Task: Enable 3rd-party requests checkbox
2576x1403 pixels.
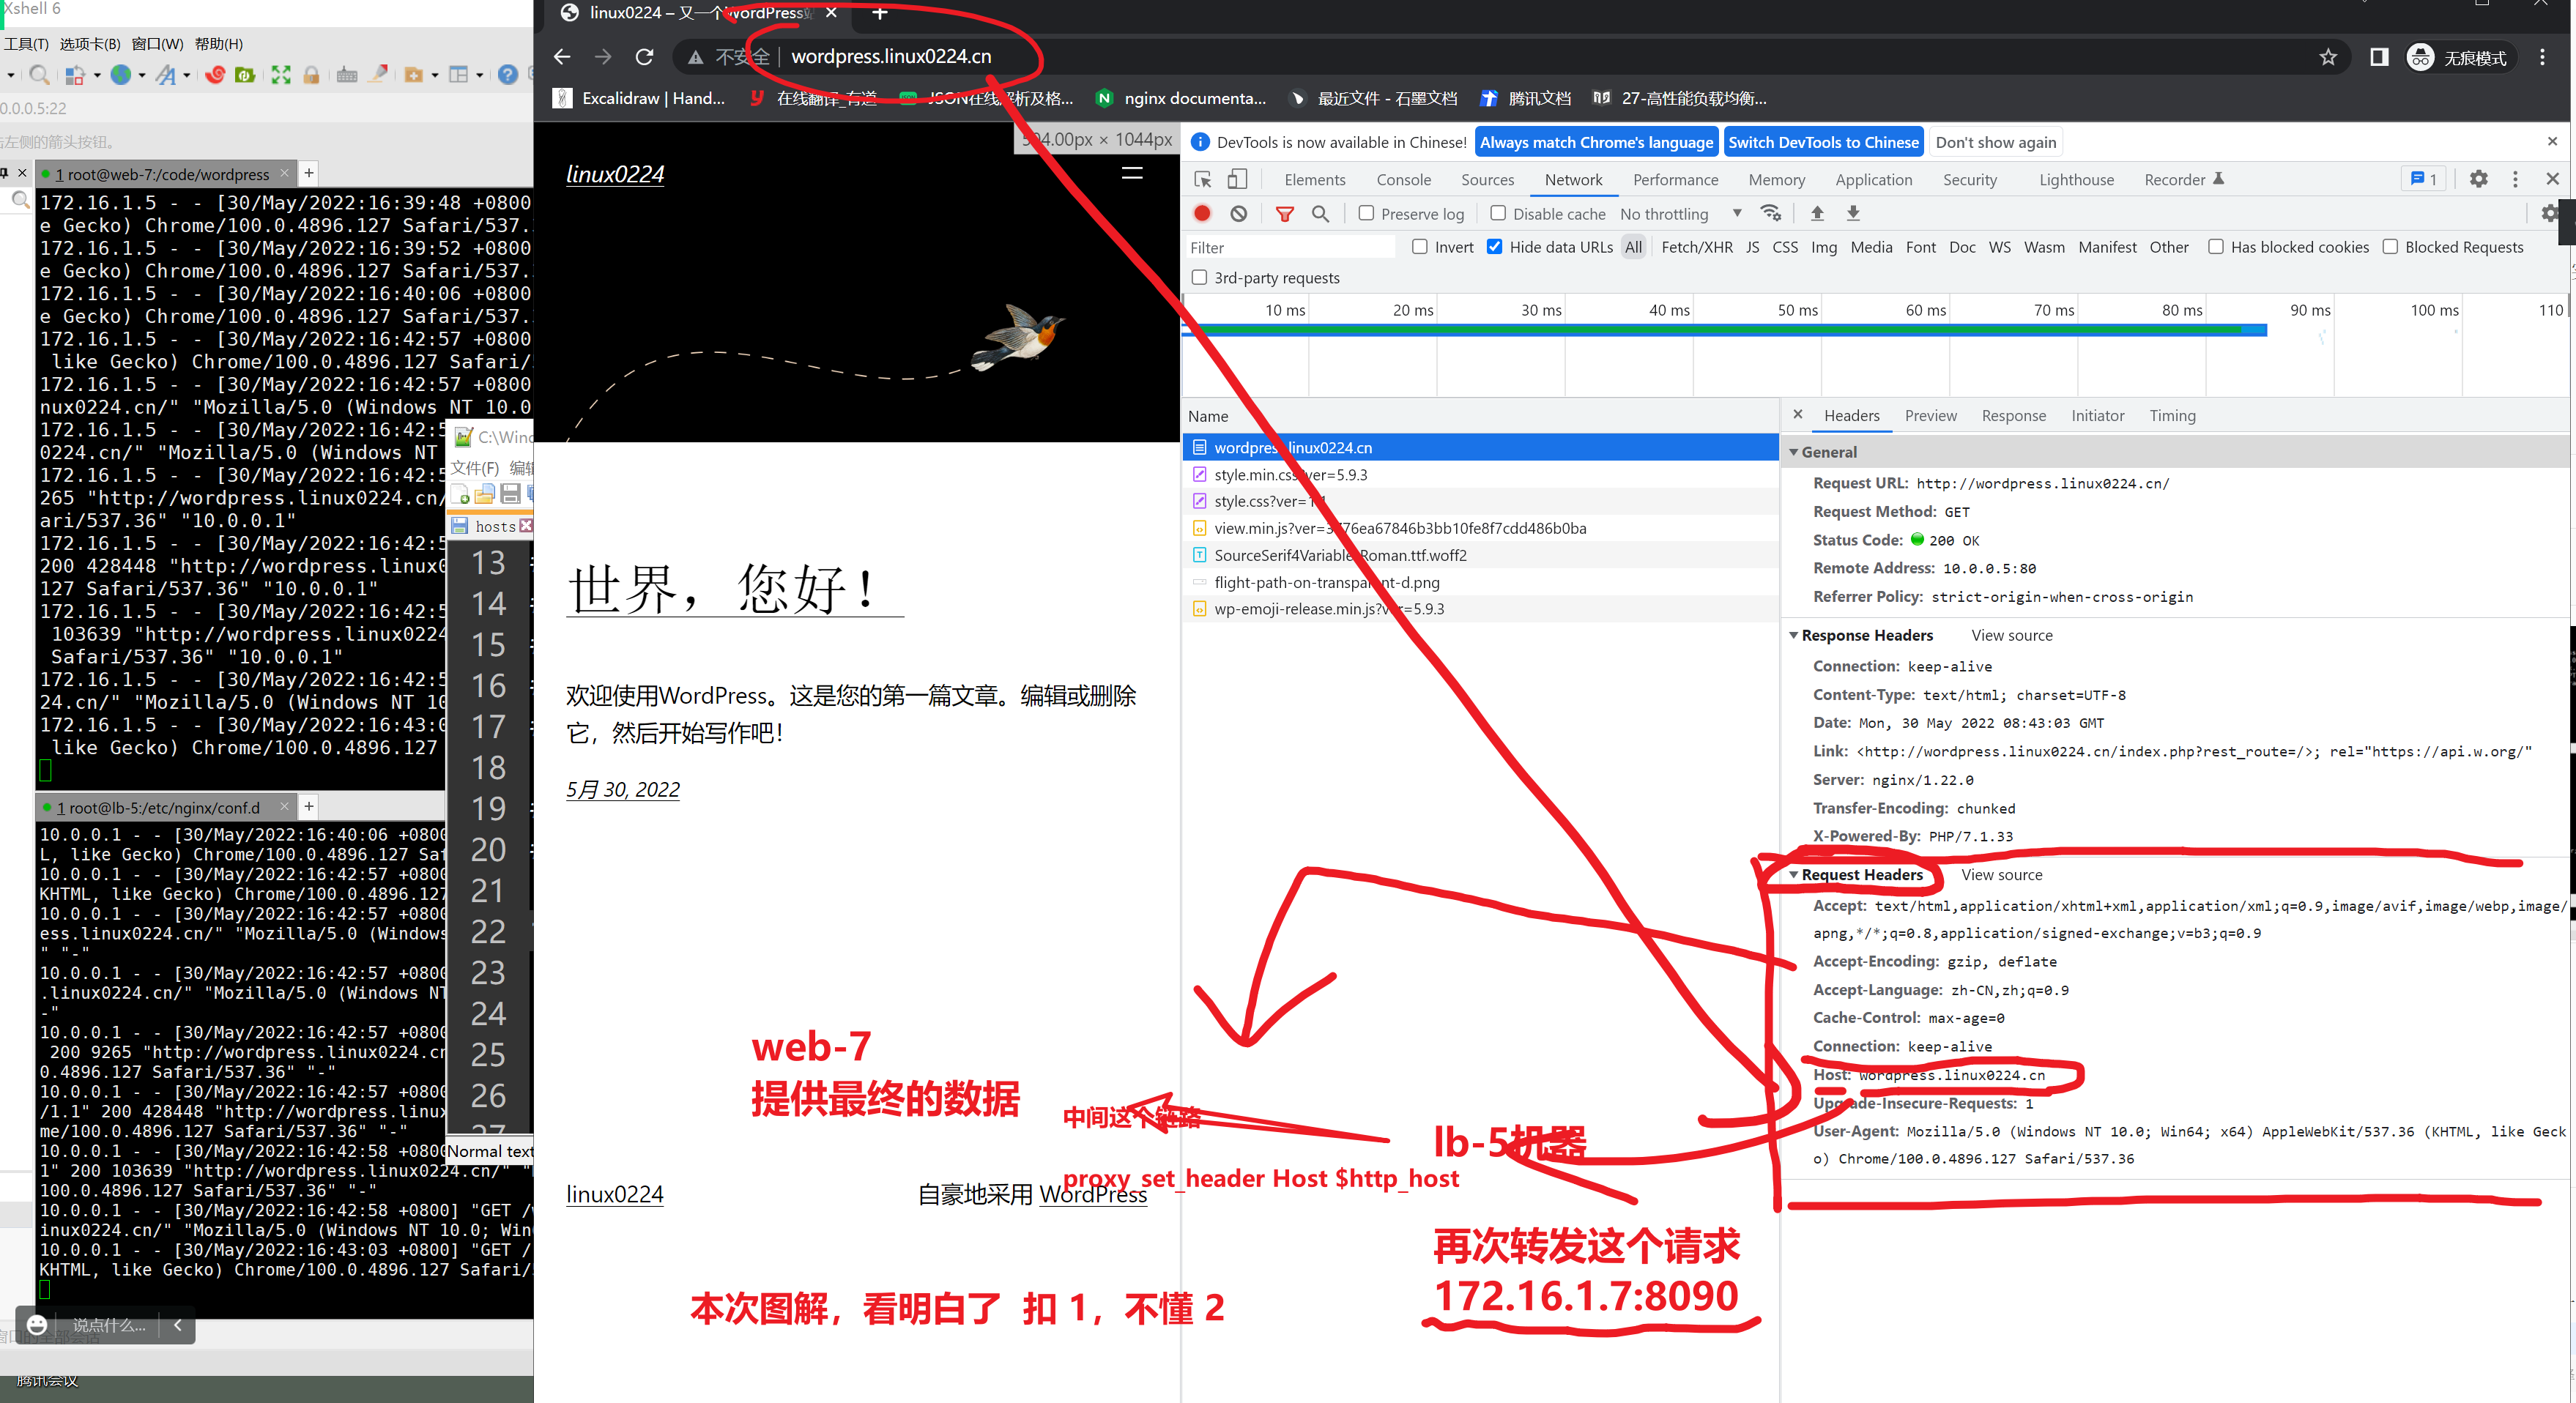Action: (1199, 278)
